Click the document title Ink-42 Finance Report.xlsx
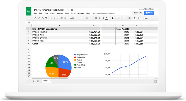The width and height of the screenshot is (186, 101). (49, 10)
